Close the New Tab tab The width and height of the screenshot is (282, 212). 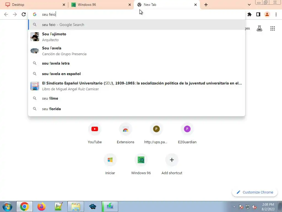pos(196,5)
